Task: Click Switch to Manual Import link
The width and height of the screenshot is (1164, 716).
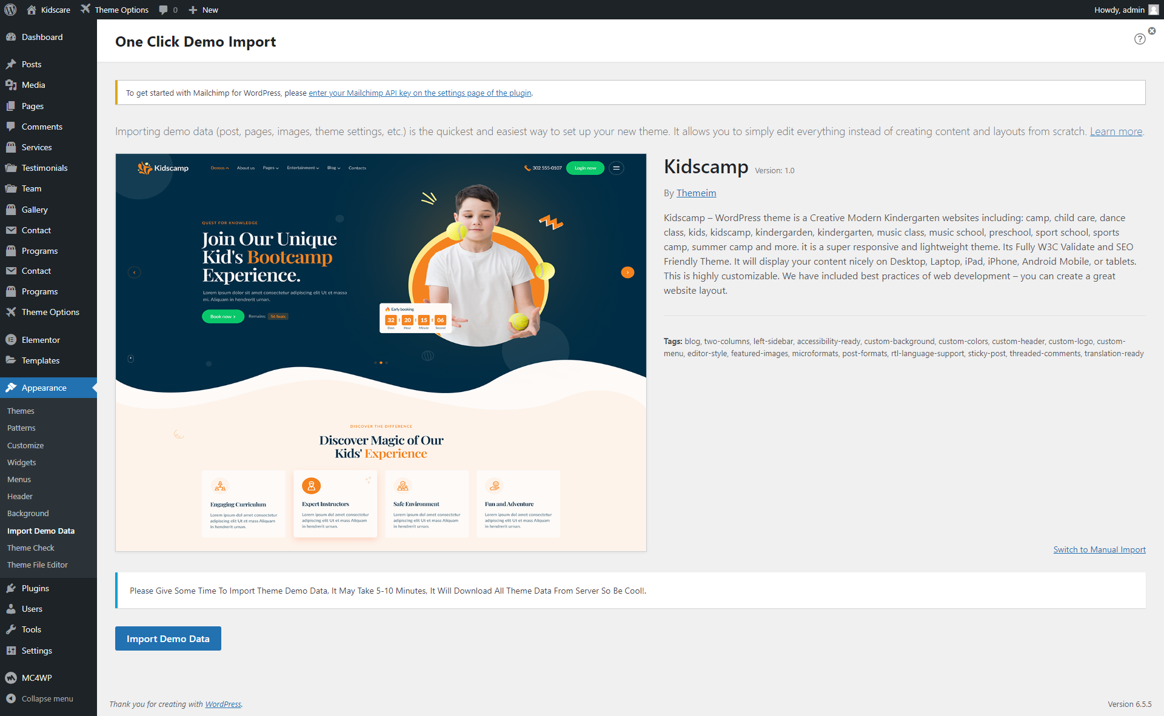Action: click(x=1100, y=549)
